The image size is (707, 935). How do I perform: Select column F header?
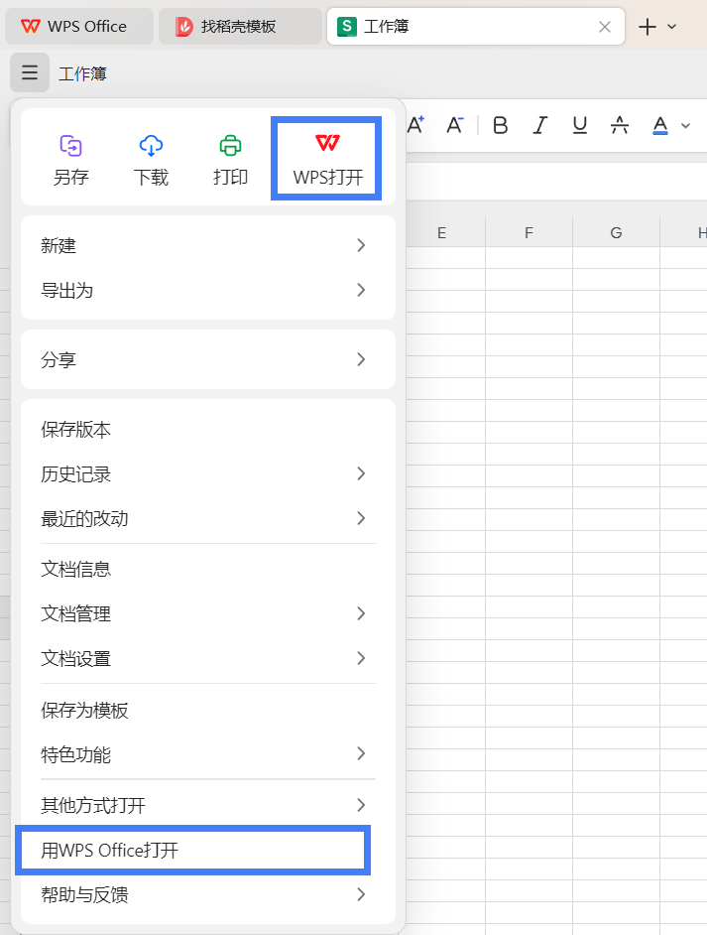click(x=529, y=232)
